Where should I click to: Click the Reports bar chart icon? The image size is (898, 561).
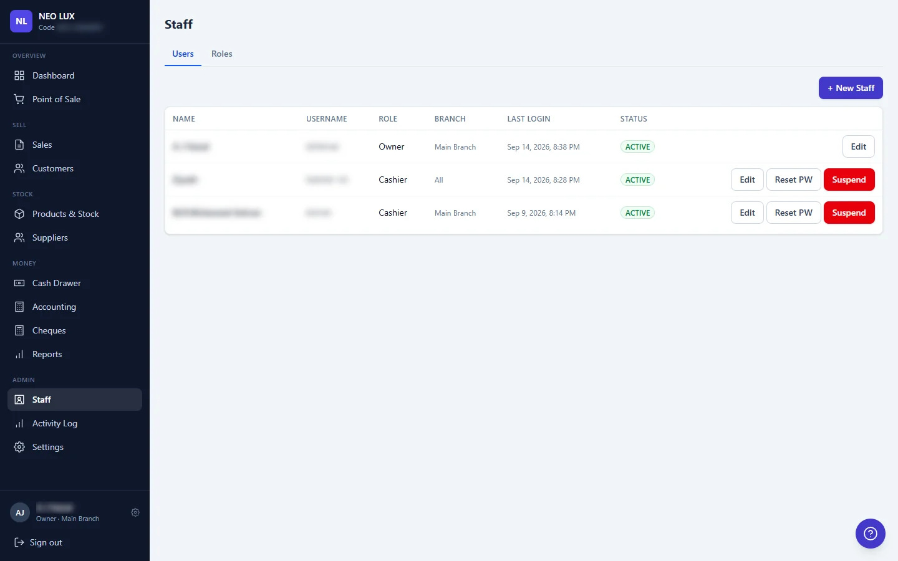click(19, 354)
